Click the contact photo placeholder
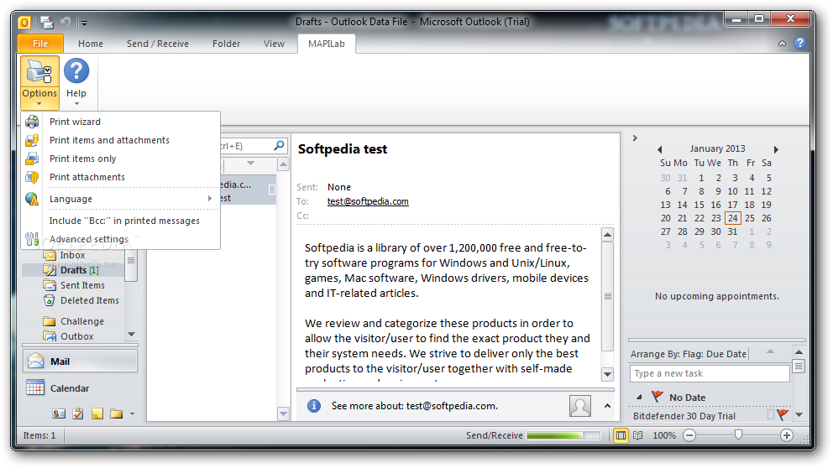This screenshot has height=468, width=833. (x=580, y=406)
